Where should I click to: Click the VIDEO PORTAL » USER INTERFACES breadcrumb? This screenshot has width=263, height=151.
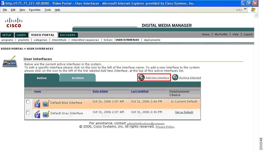[x=27, y=49]
